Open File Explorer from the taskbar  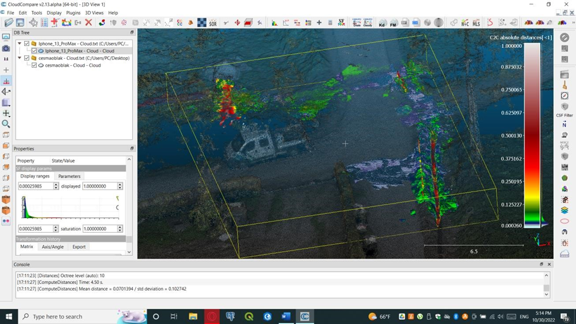point(193,316)
